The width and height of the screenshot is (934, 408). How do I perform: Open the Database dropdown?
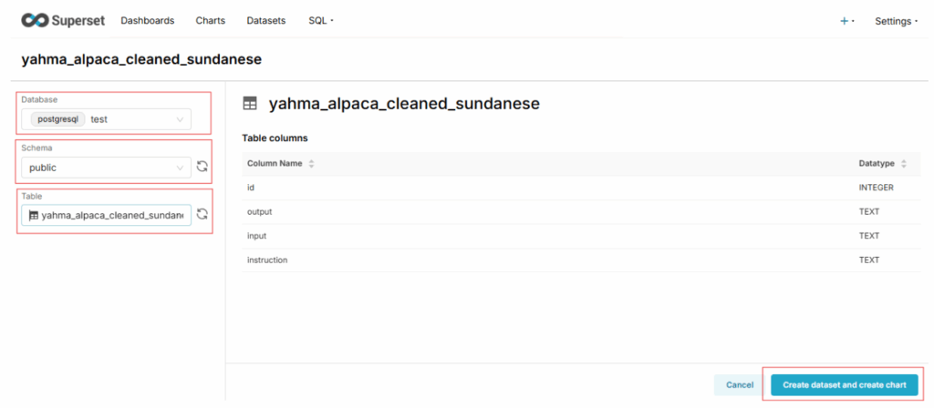(x=180, y=119)
